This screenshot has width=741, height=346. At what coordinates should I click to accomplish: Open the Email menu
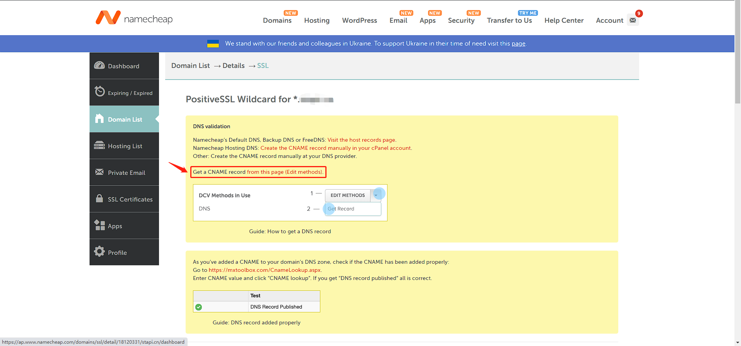pyautogui.click(x=398, y=20)
